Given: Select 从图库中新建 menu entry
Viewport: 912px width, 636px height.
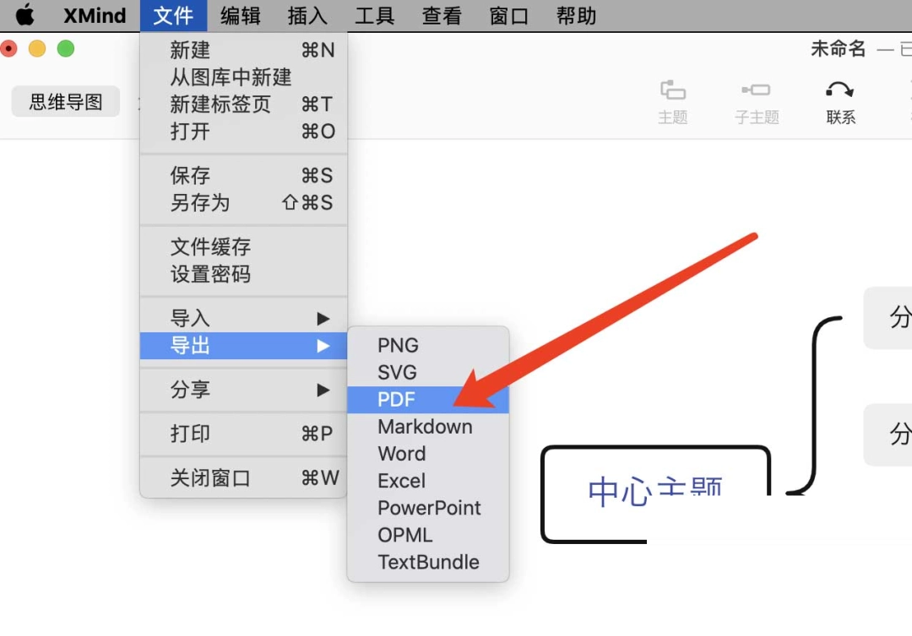Looking at the screenshot, I should click(x=244, y=78).
